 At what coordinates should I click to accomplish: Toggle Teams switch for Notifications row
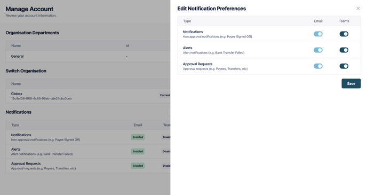coord(344,34)
